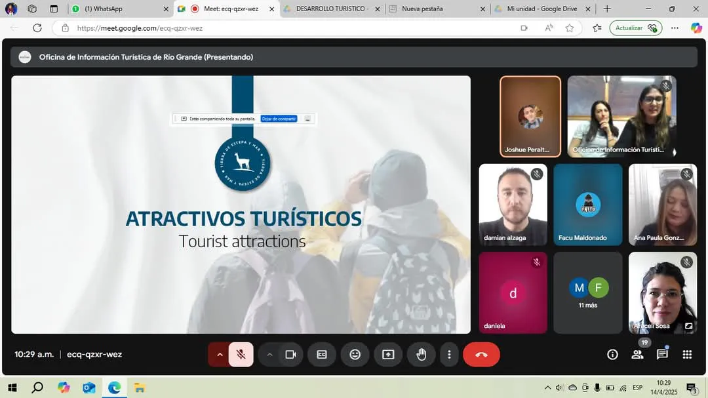Image resolution: width=708 pixels, height=398 pixels.
Task: Leave the call with red hang-up button
Action: click(481, 355)
